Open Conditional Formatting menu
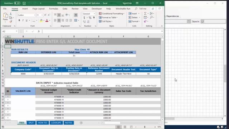Image resolution: width=229 pixels, height=129 pixels. pos(112,14)
